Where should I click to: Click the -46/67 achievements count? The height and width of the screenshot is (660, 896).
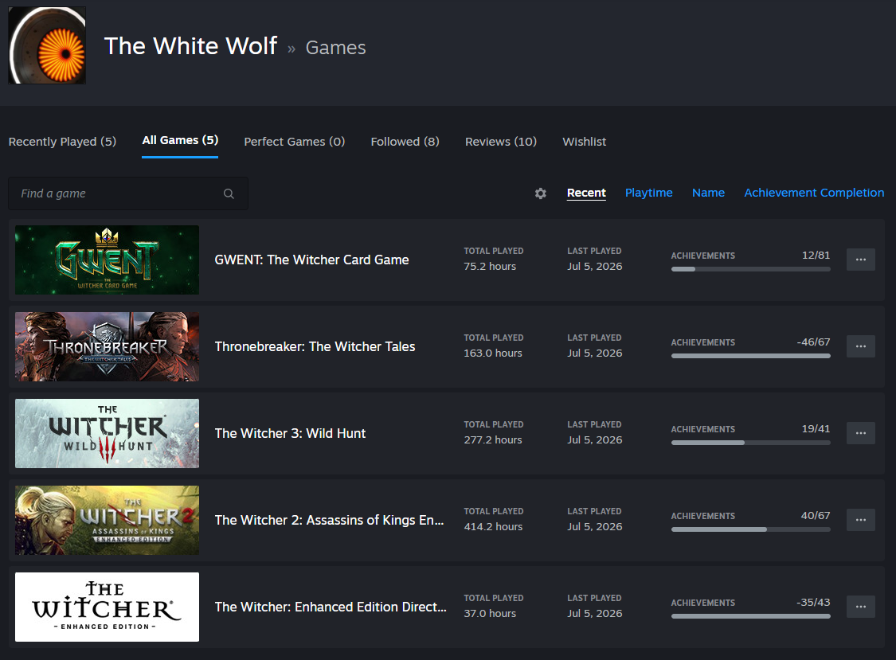pos(813,342)
